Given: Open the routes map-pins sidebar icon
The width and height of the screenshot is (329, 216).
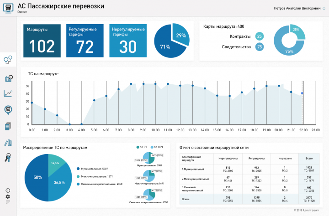Looking at the screenshot, I should [x=8, y=60].
